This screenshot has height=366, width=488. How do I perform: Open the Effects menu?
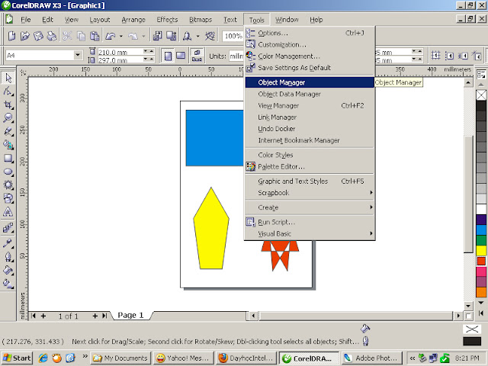point(167,20)
